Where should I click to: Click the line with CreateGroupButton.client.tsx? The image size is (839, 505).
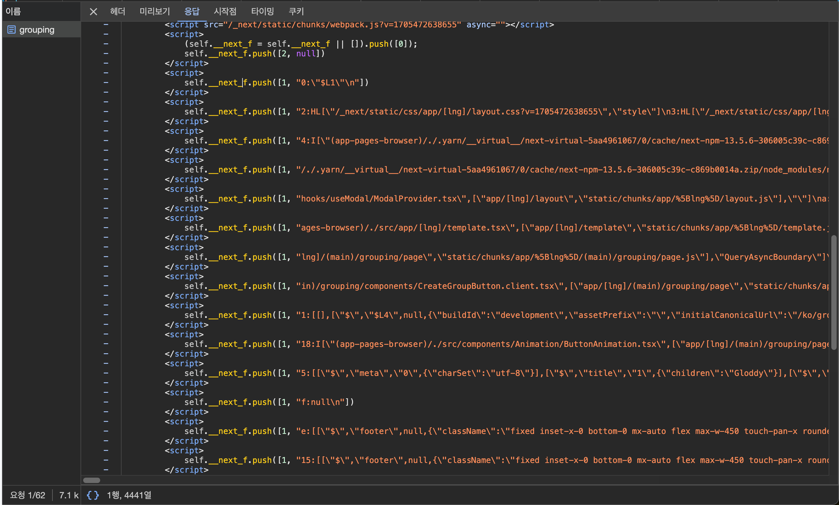click(507, 286)
